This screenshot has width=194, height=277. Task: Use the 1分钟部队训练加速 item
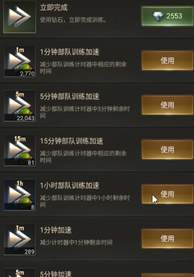(x=167, y=61)
